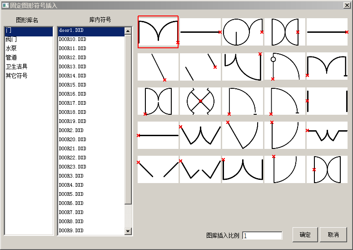Select DOOR20.DXD in the symbol list
Image resolution: width=353 pixels, height=250 pixels.
(x=91, y=139)
